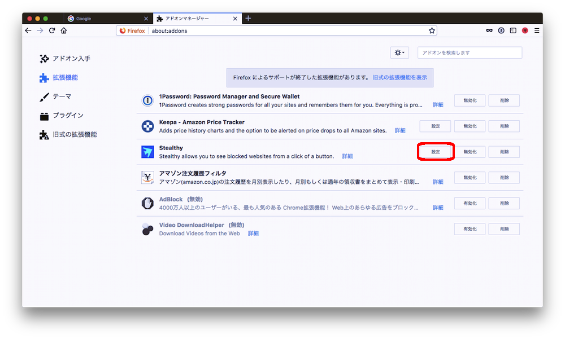Select the Stealthy extension icon

[147, 151]
